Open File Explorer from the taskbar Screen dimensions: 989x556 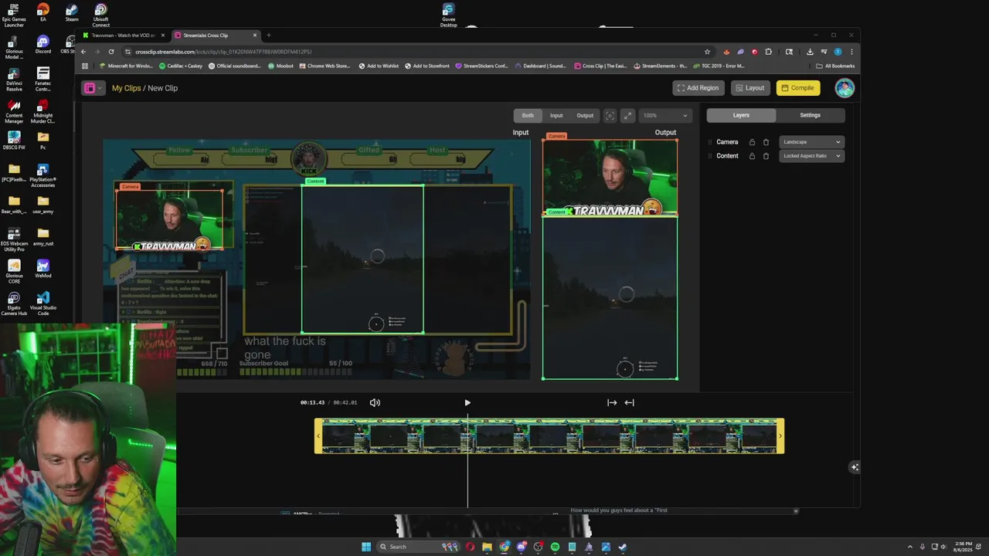coord(487,547)
